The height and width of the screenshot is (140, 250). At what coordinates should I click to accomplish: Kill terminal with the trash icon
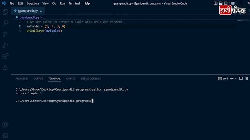[x=246, y=79]
